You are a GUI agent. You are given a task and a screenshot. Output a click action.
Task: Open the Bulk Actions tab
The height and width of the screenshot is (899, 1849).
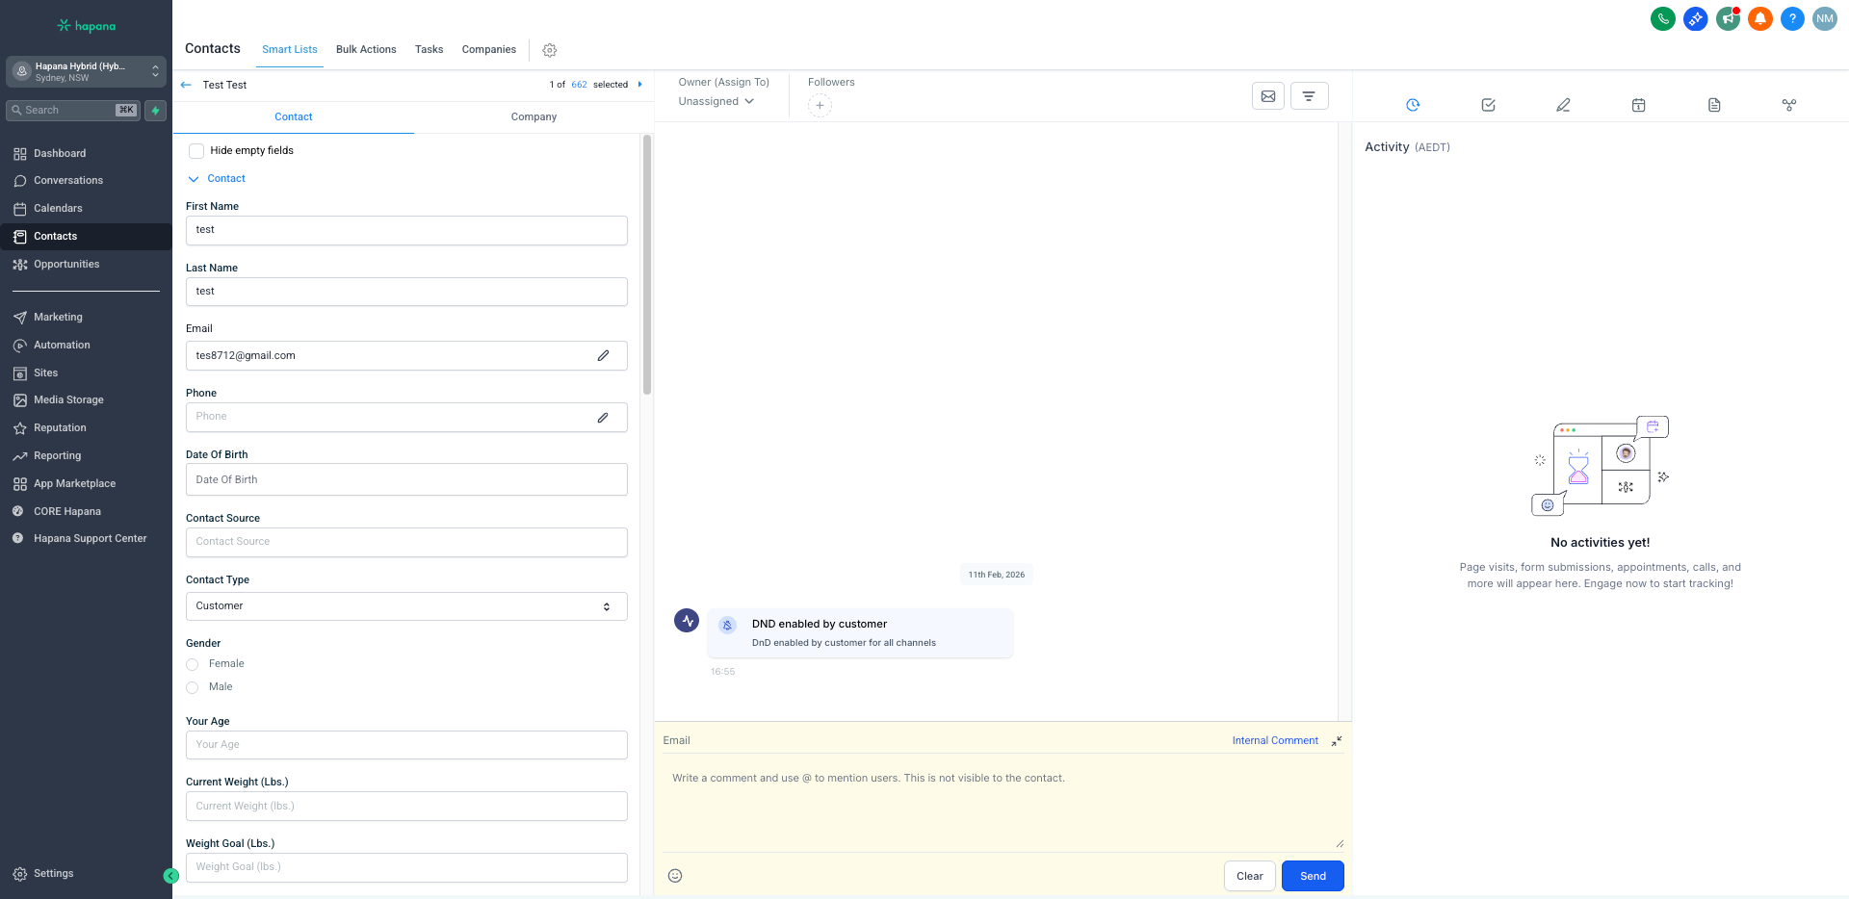366,50
